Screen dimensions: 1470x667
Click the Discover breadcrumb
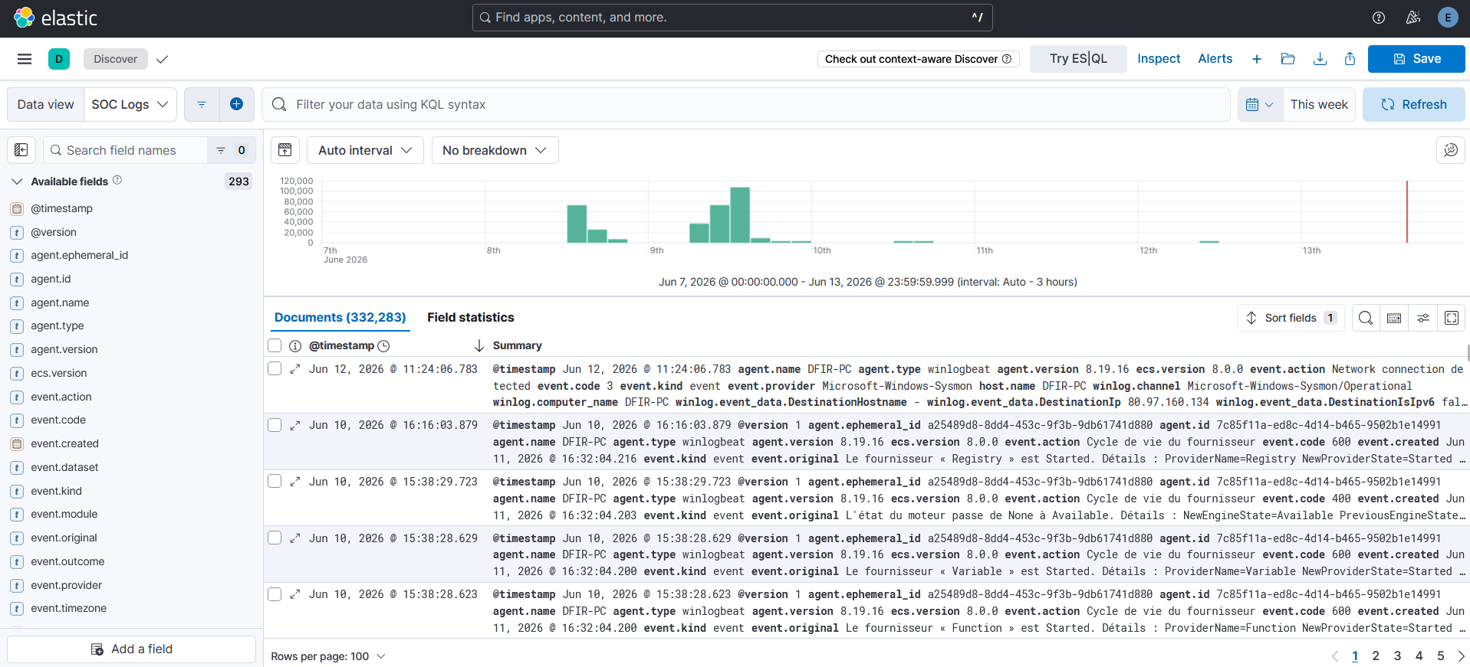click(116, 59)
